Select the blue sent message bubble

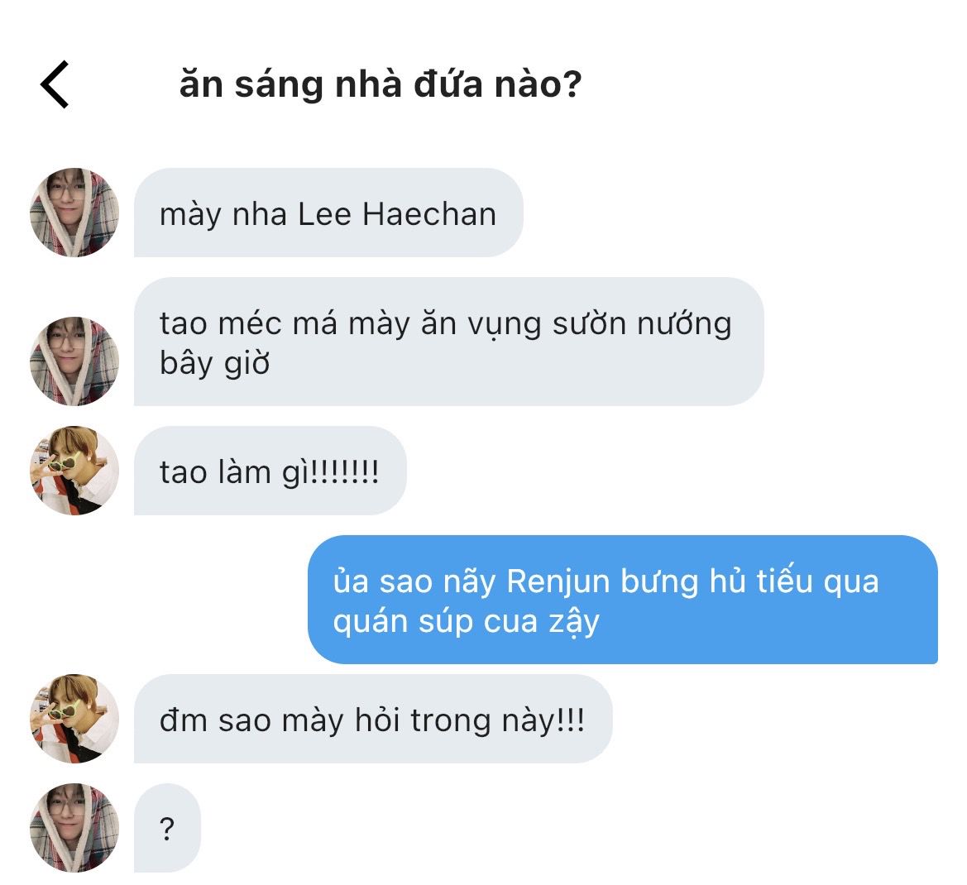pos(622,600)
